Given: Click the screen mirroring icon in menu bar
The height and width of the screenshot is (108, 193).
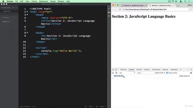Looking at the screenshot, I should (x=169, y=1).
